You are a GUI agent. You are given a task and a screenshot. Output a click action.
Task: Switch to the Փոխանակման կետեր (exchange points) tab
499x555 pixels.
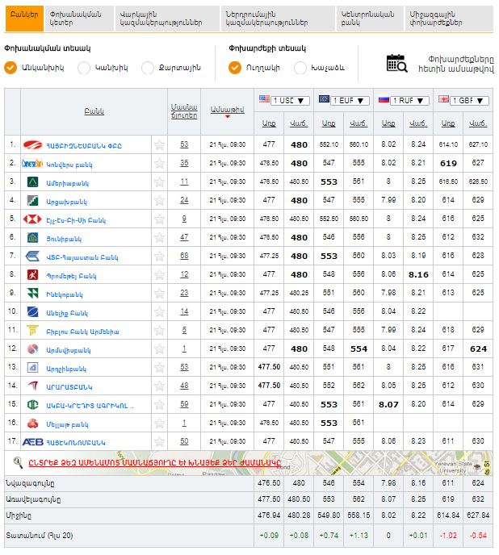pyautogui.click(x=74, y=19)
